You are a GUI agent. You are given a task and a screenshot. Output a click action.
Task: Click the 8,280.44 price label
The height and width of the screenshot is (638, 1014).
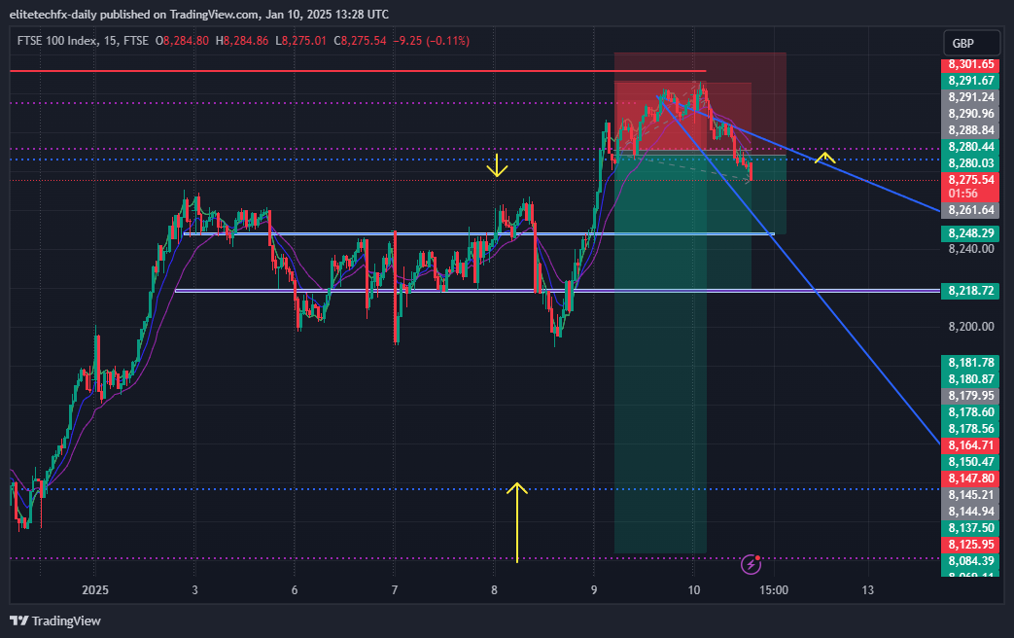(x=970, y=147)
